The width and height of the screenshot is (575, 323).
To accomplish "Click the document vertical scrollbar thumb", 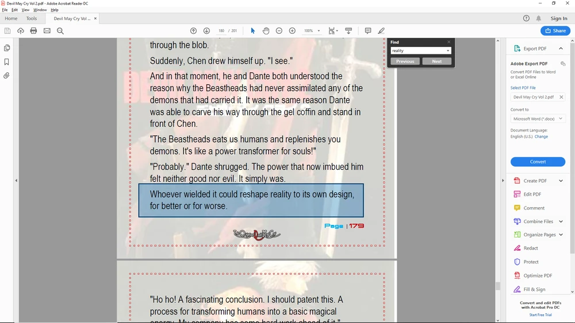I will tap(497, 286).
